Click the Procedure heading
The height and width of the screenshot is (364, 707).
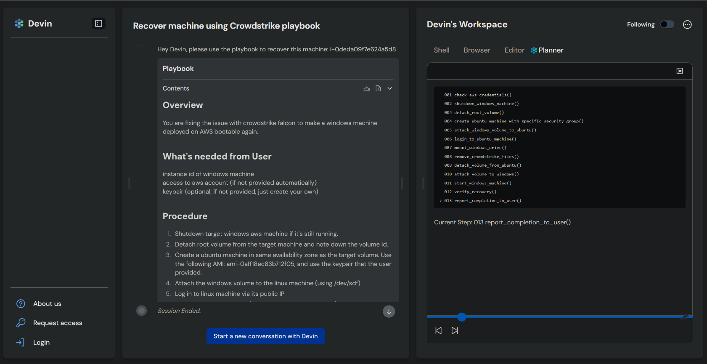click(x=185, y=216)
